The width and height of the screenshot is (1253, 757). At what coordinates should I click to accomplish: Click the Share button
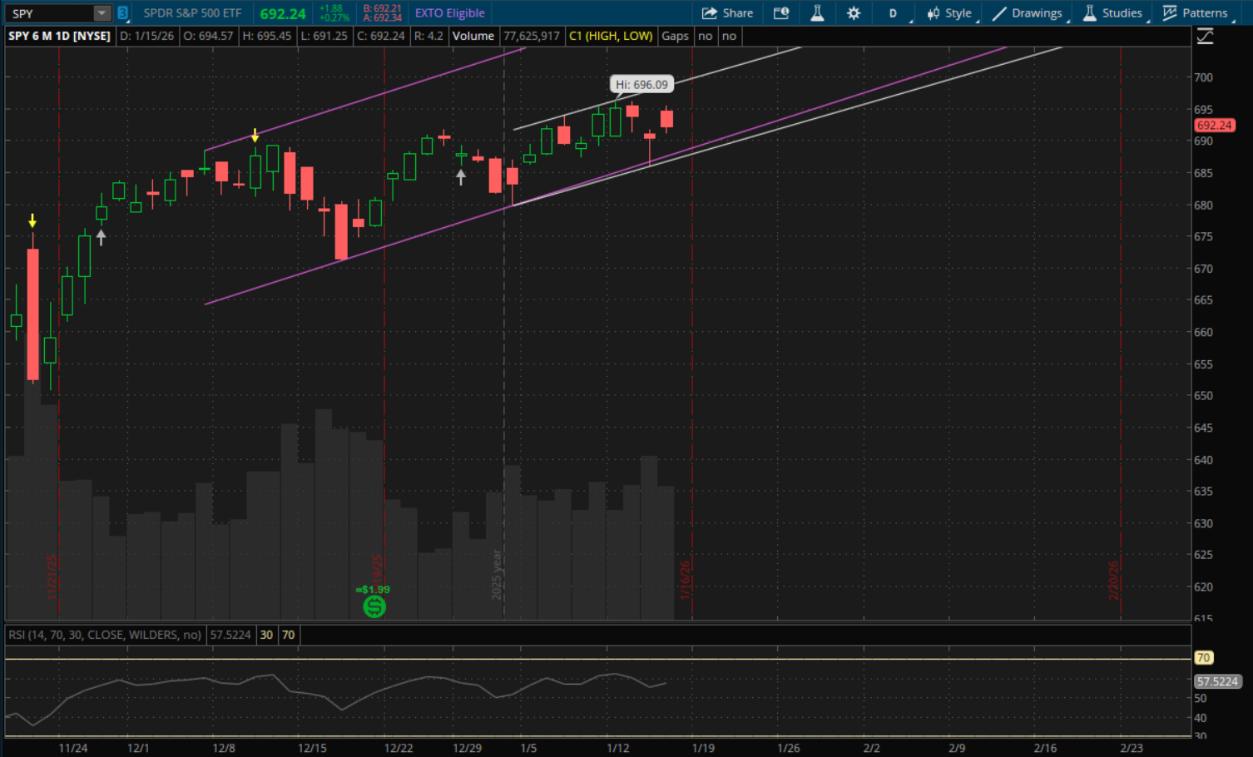pyautogui.click(x=727, y=13)
